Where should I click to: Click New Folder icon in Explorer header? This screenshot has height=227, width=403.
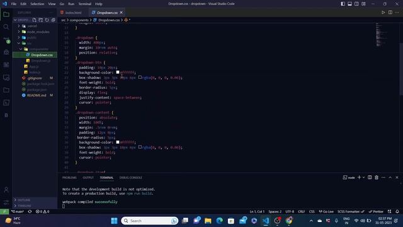40,20
